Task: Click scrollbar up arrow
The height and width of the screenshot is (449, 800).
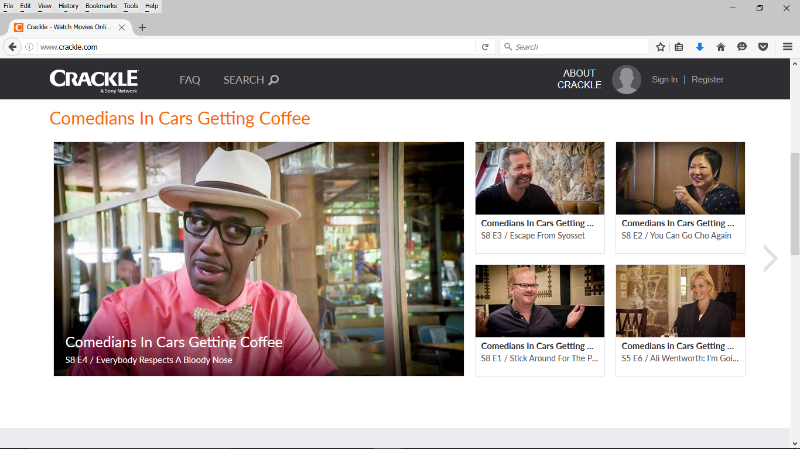Action: pyautogui.click(x=795, y=63)
